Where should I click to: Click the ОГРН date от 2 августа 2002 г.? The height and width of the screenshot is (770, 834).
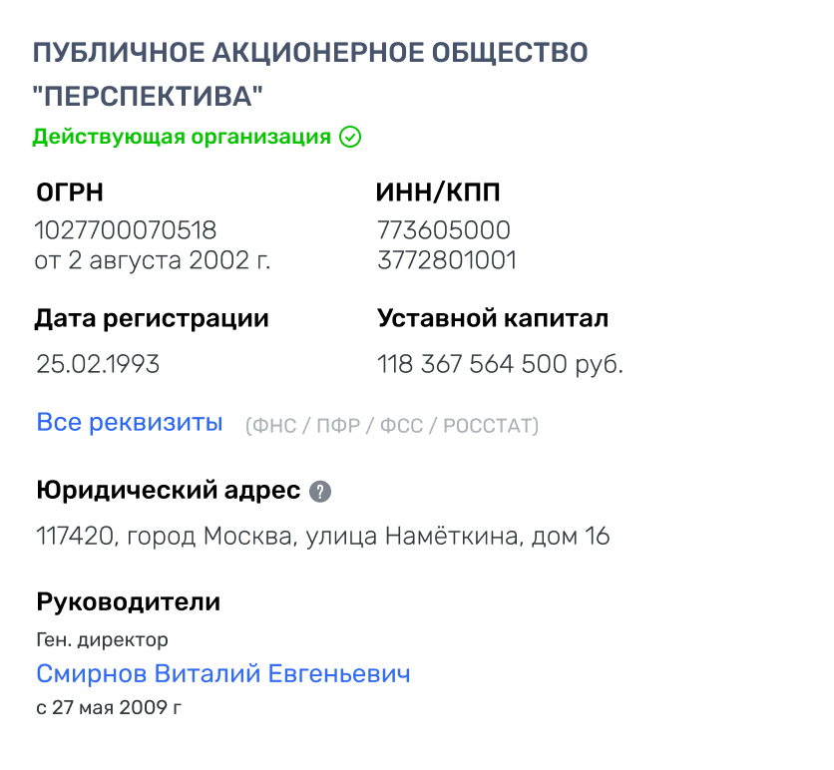(153, 261)
